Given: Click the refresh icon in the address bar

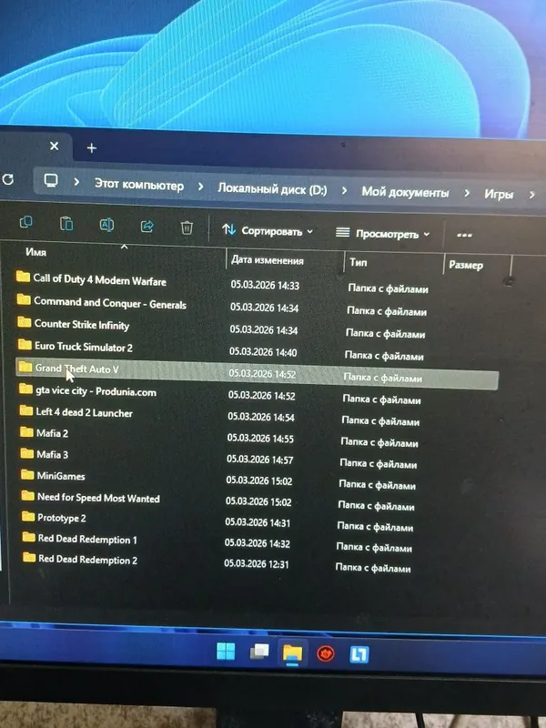Looking at the screenshot, I should [x=7, y=179].
